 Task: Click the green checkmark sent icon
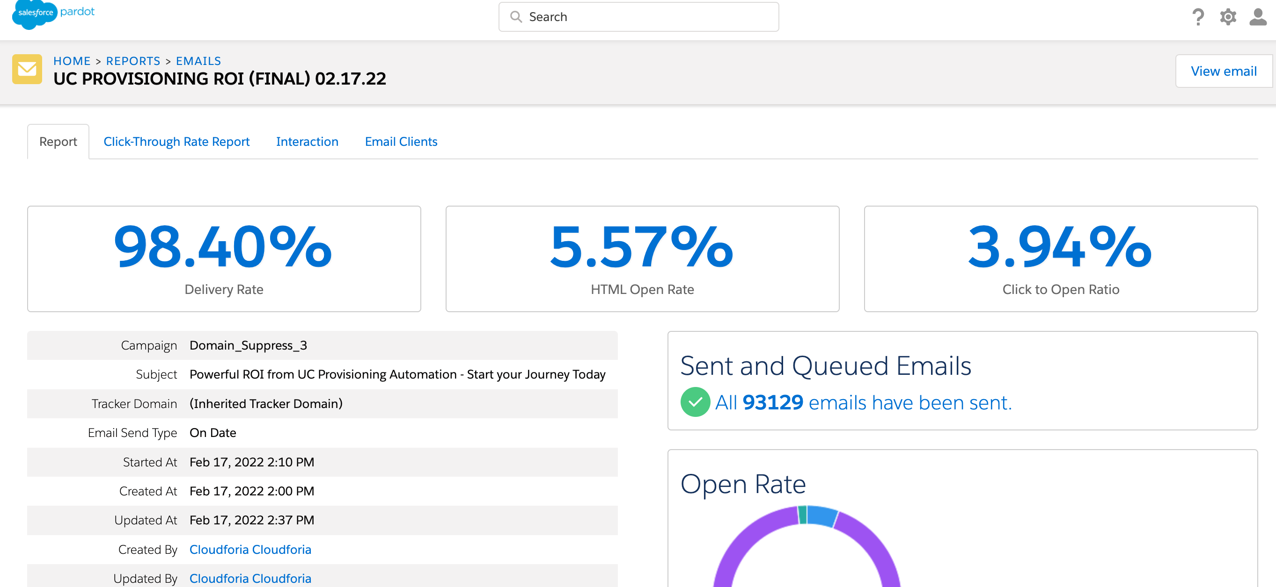695,402
